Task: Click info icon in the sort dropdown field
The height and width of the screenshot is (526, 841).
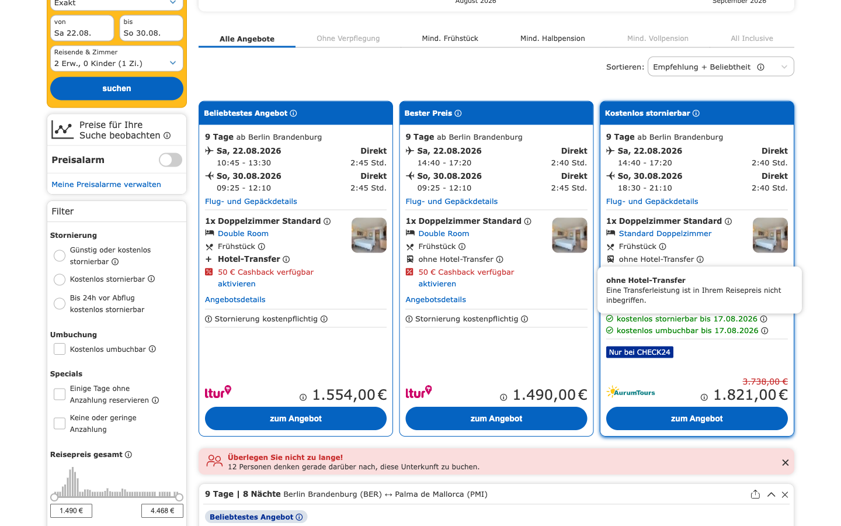Action: point(761,67)
